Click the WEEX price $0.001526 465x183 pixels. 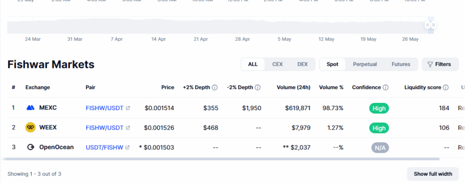point(159,128)
